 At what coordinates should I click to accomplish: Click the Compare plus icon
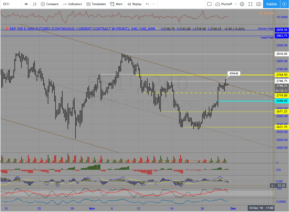tap(43, 4)
